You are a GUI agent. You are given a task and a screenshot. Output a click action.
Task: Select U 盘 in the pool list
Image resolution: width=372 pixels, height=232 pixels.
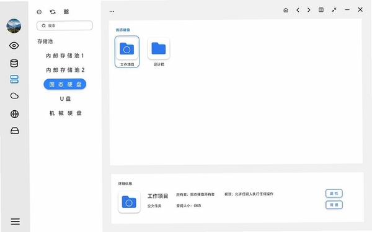65,99
